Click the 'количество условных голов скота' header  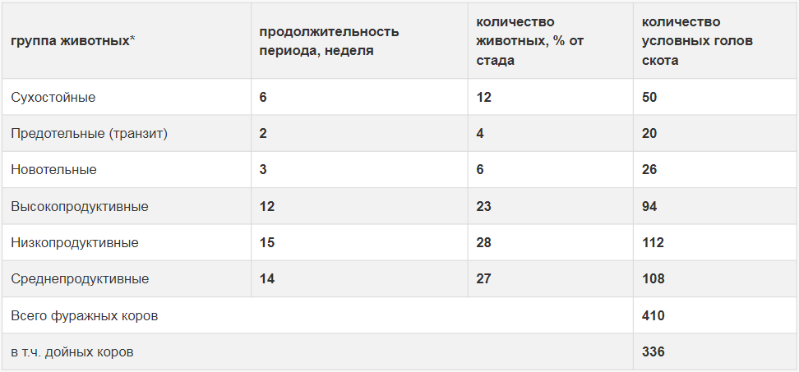(697, 41)
